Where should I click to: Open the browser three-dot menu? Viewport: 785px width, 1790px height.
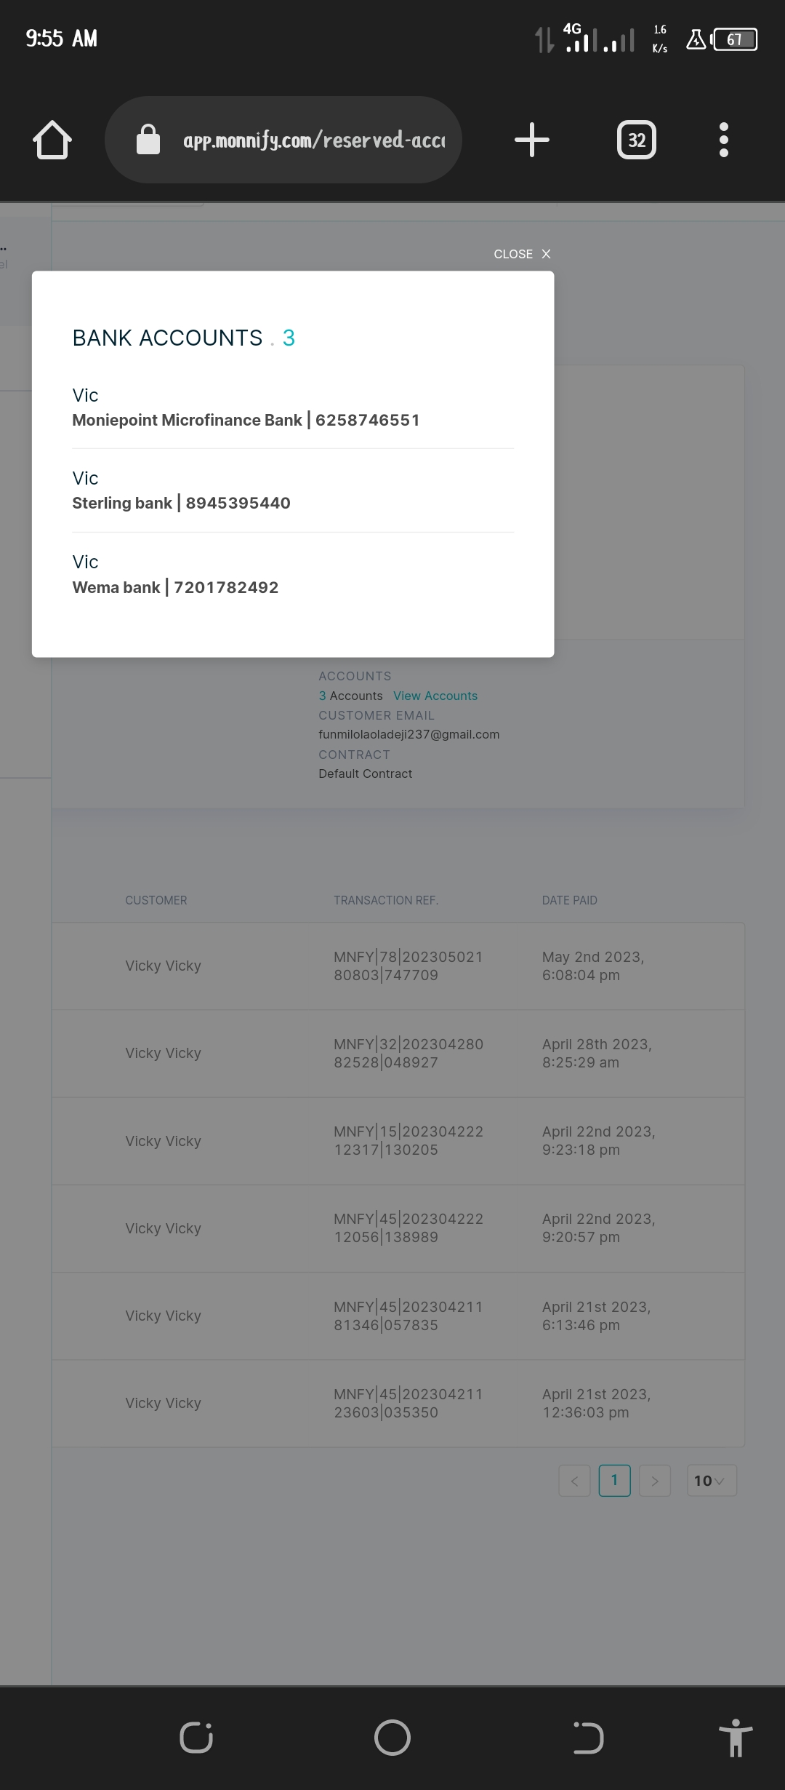tap(723, 140)
